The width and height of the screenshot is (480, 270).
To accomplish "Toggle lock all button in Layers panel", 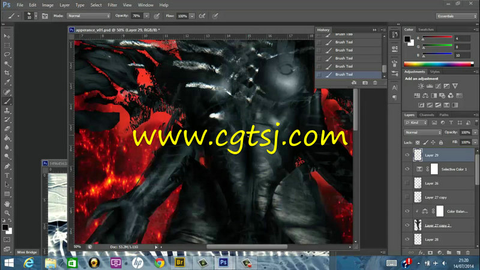I will click(441, 142).
